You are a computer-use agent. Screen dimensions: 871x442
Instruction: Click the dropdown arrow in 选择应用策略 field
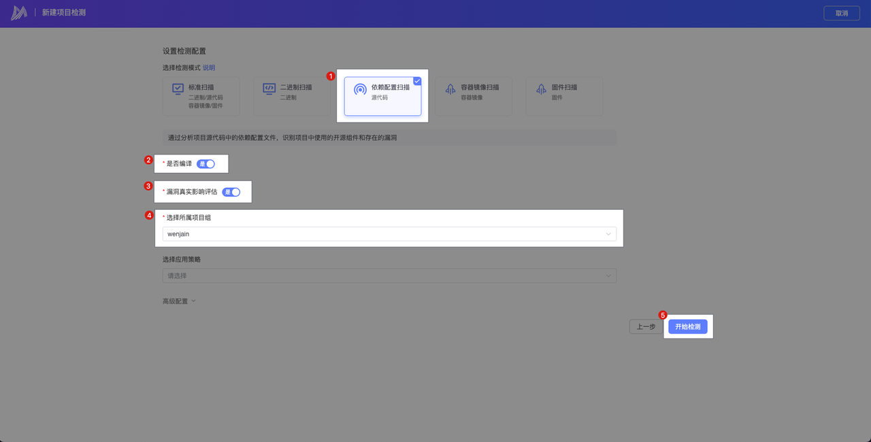pyautogui.click(x=608, y=276)
